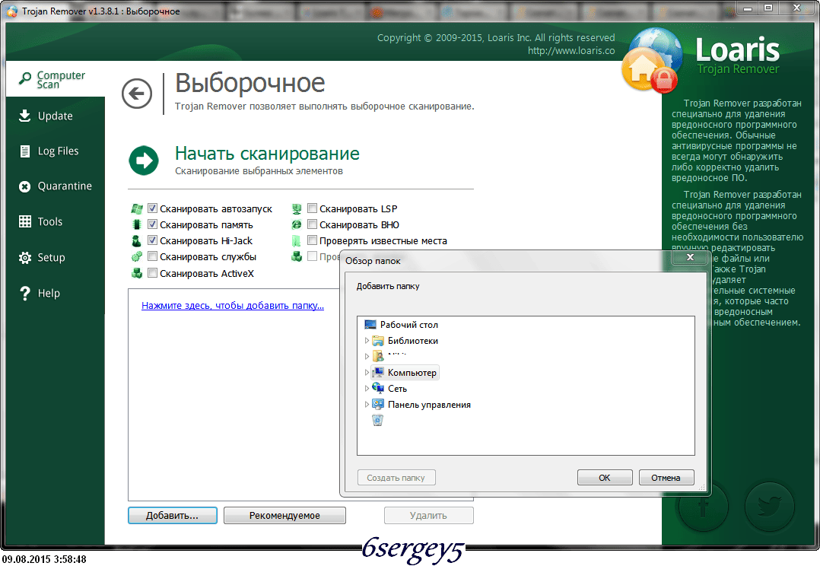Click the ActiveX cubes icon

(x=136, y=273)
